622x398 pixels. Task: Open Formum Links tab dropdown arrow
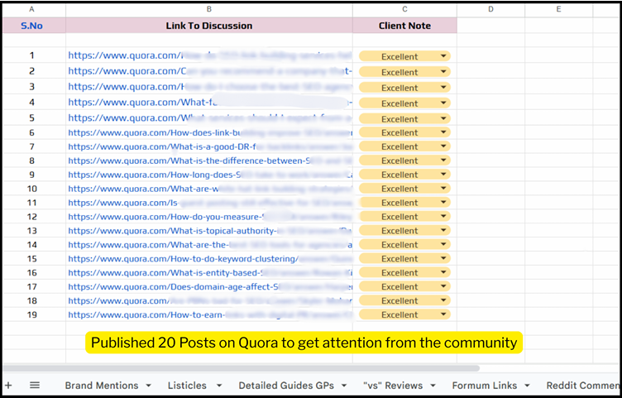coord(527,386)
